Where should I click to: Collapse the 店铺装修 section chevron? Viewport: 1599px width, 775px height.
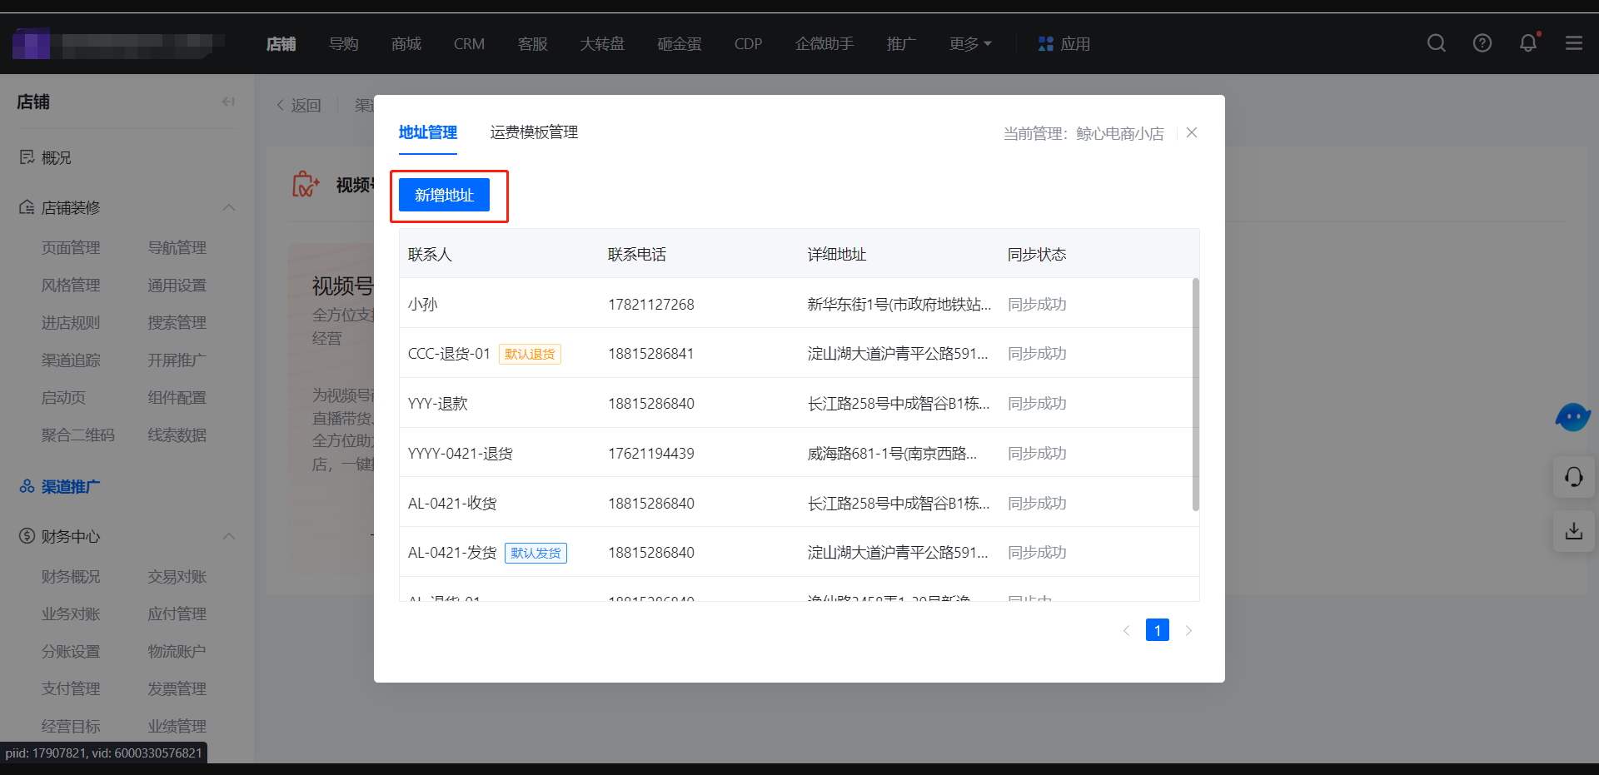[229, 207]
